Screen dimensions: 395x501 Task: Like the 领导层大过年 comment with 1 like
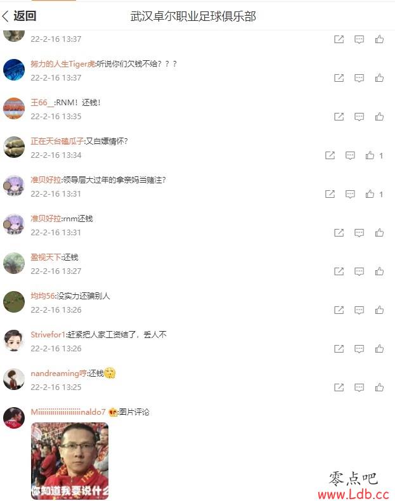click(370, 194)
